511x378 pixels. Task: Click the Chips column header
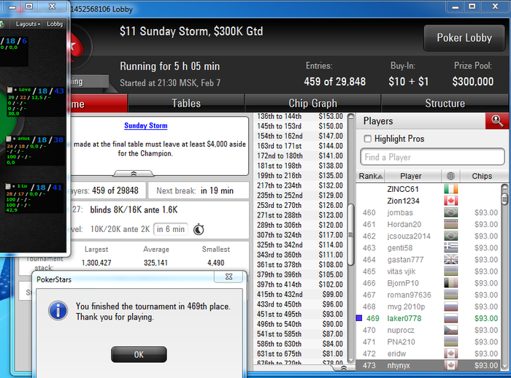tap(482, 176)
